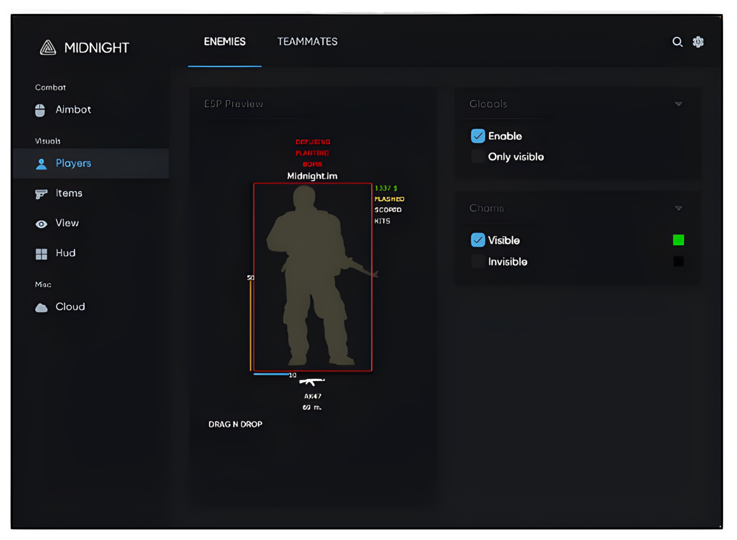Disable the Enable checkbox under Globals
Viewport: 737px width, 540px height.
(x=478, y=136)
